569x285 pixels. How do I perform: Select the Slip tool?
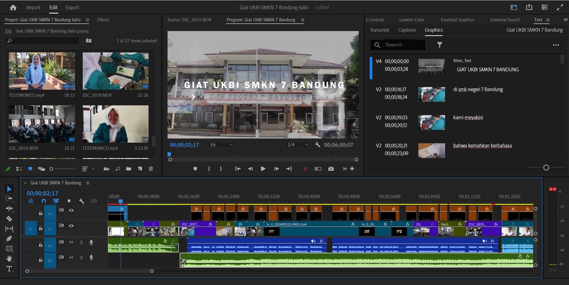tap(9, 229)
